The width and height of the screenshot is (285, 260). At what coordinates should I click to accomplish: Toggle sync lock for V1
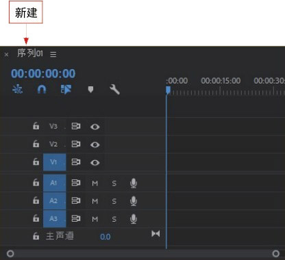pyautogui.click(x=76, y=162)
